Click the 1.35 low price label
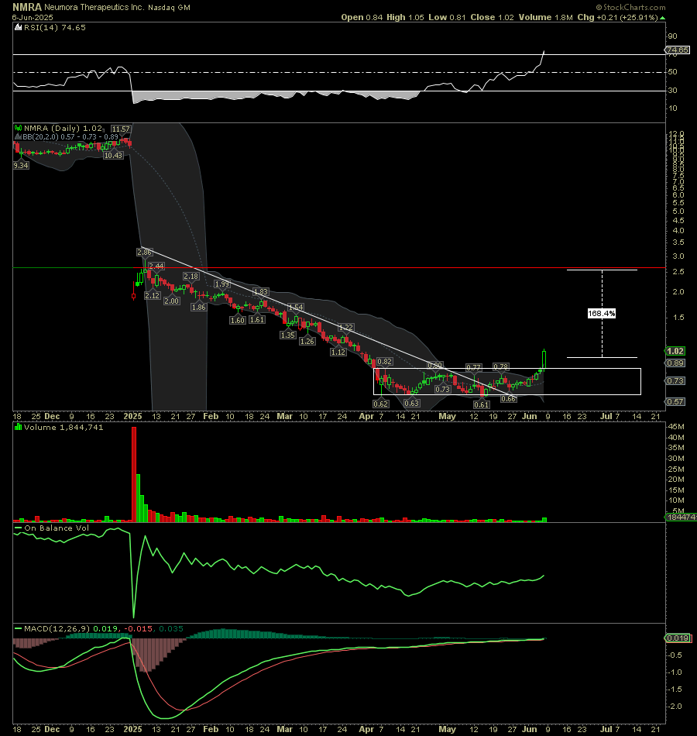The width and height of the screenshot is (697, 736). click(288, 335)
